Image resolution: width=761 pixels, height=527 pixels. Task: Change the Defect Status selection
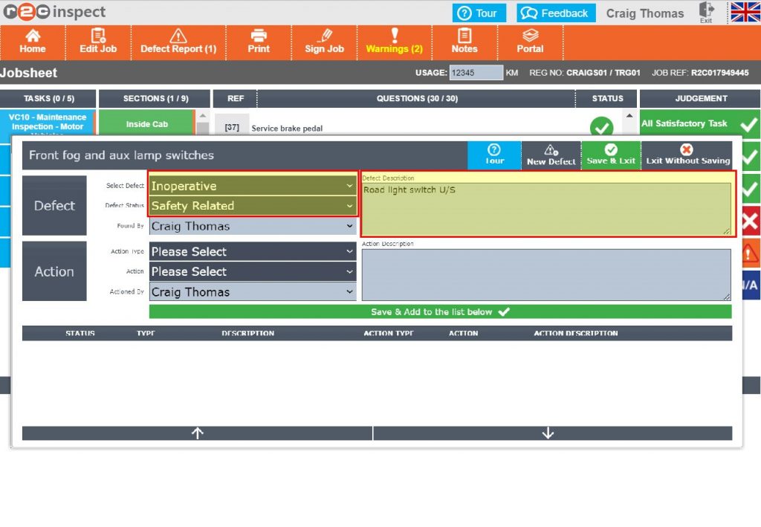253,206
